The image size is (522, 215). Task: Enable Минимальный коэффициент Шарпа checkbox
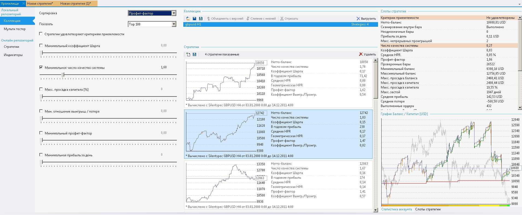click(x=41, y=46)
